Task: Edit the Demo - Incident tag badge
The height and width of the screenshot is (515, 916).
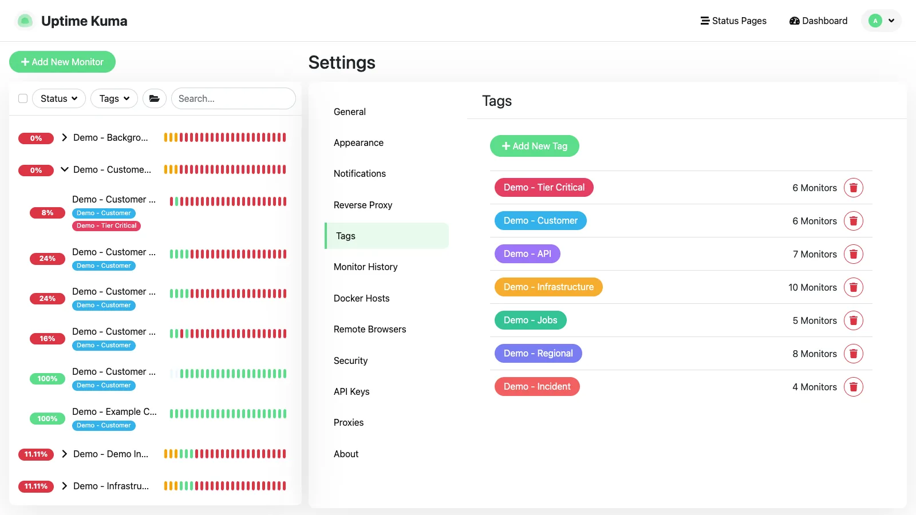Action: tap(537, 386)
